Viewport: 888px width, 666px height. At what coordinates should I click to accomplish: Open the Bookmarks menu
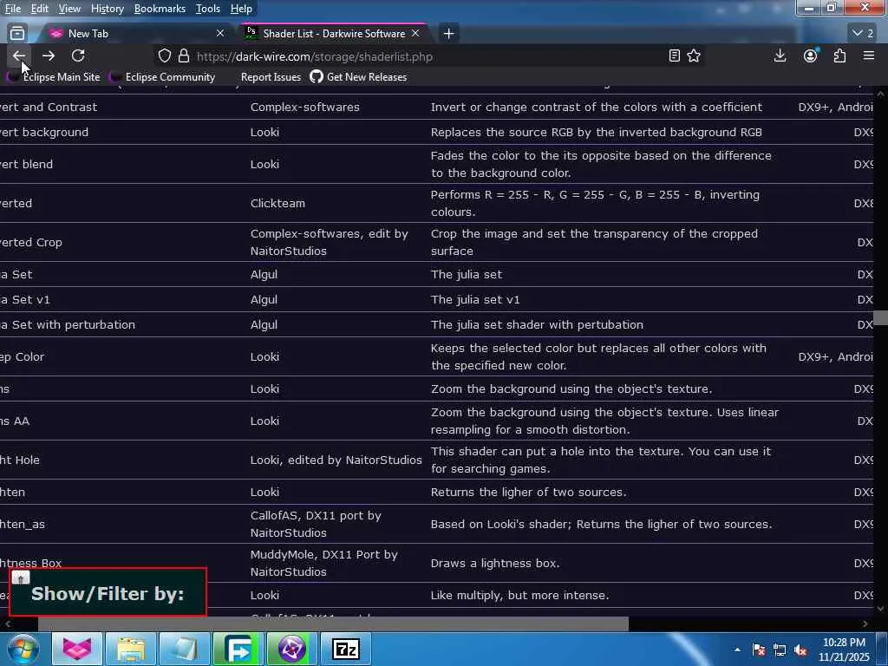coord(160,9)
